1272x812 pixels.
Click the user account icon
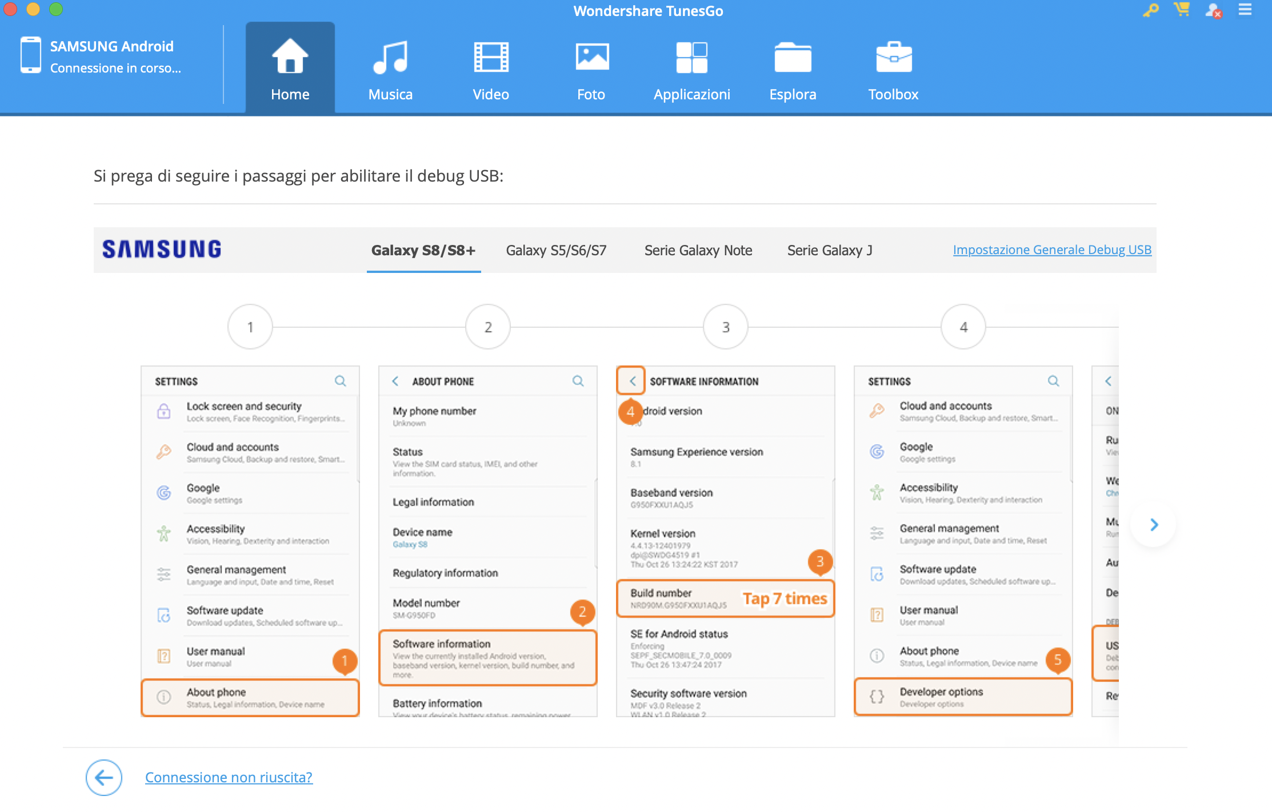point(1213,10)
